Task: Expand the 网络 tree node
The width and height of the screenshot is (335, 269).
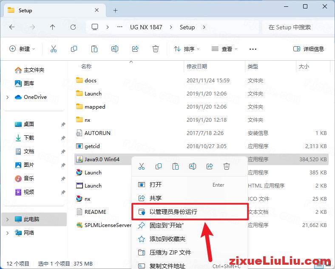Action: click(8, 233)
